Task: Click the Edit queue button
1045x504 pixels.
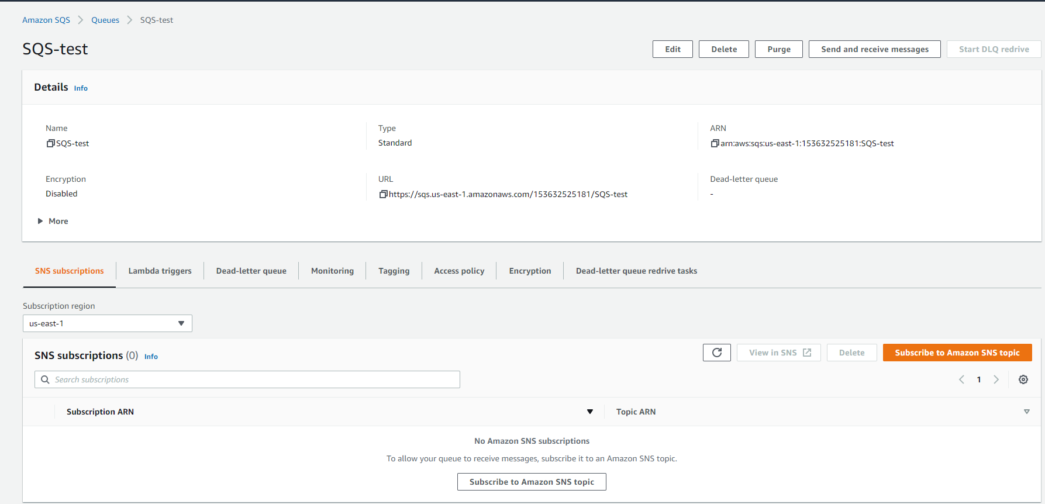Action: click(672, 49)
